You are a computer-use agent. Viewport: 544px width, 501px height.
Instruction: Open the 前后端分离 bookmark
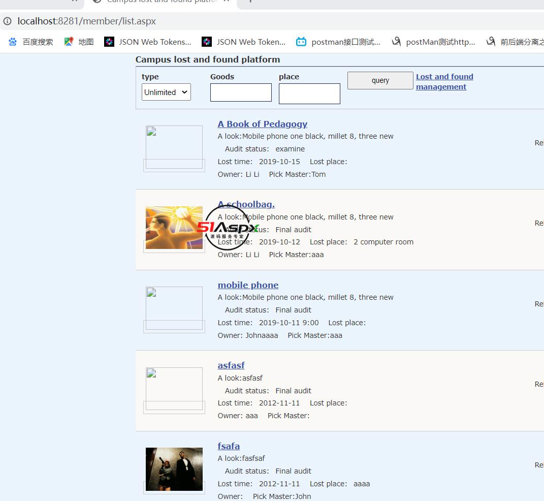(515, 42)
